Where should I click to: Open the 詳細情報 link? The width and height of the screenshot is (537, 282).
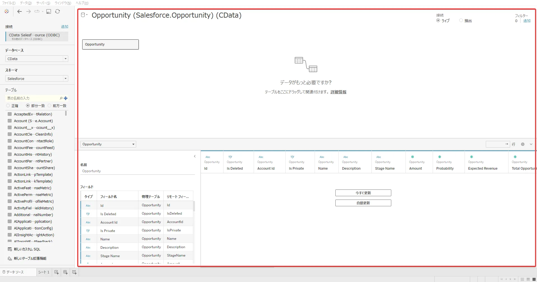click(338, 92)
